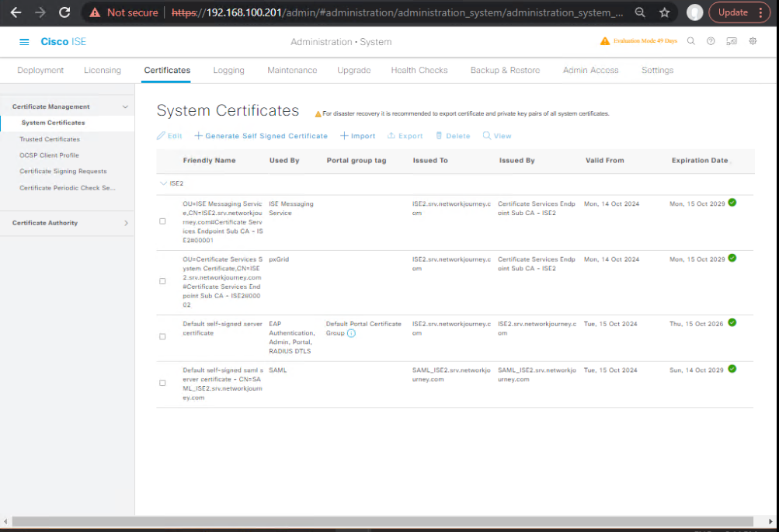
Task: Open Certificate Periodic Check Settings
Action: (x=67, y=188)
